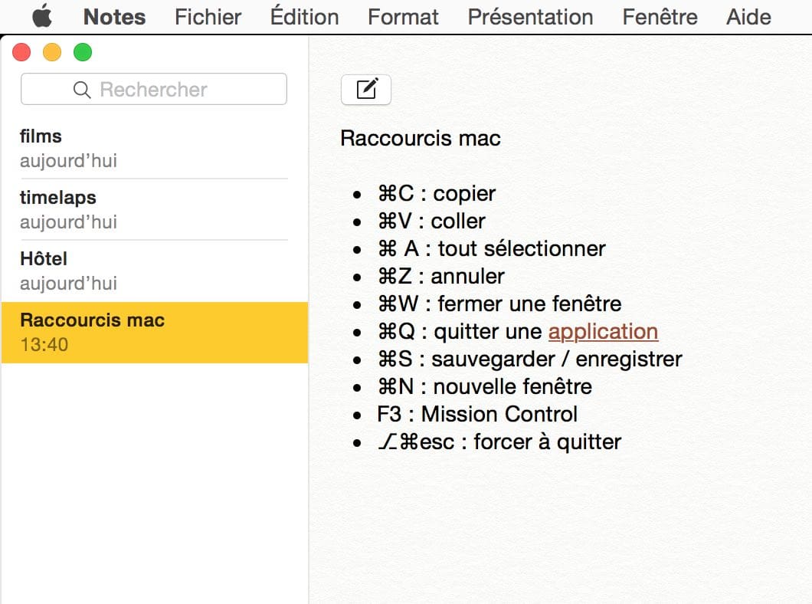The height and width of the screenshot is (604, 812).
Task: Click the green fullscreen window button
Action: click(x=83, y=52)
